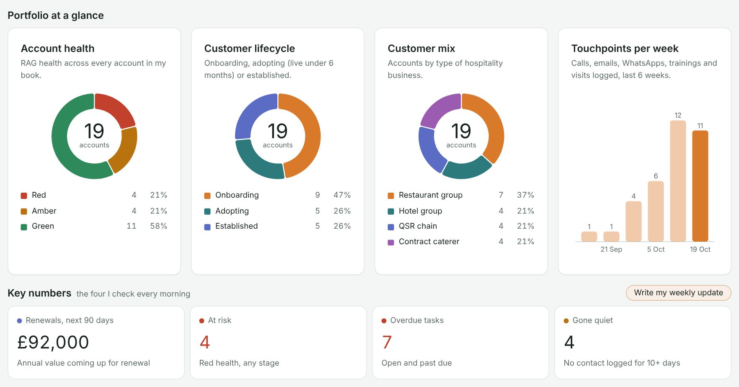The height and width of the screenshot is (387, 739).
Task: Select the Onboarding legend color dot
Action: coord(207,196)
